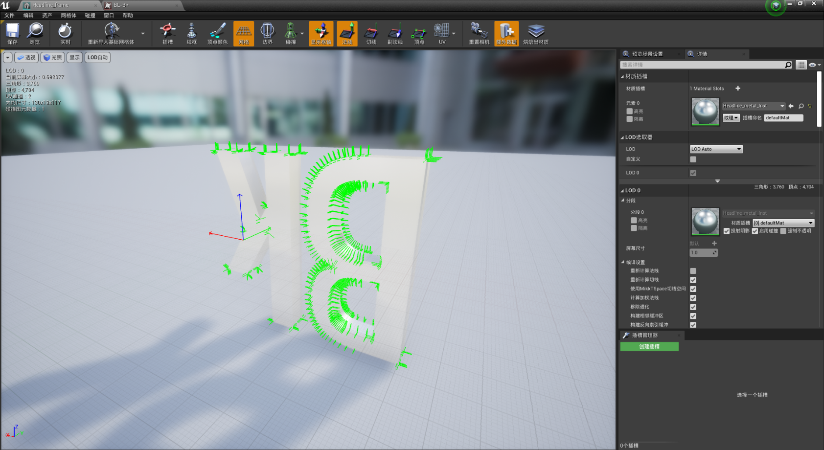Toggle the 切线 (Tangents) toolbar icon
824x450 pixels.
(x=371, y=33)
